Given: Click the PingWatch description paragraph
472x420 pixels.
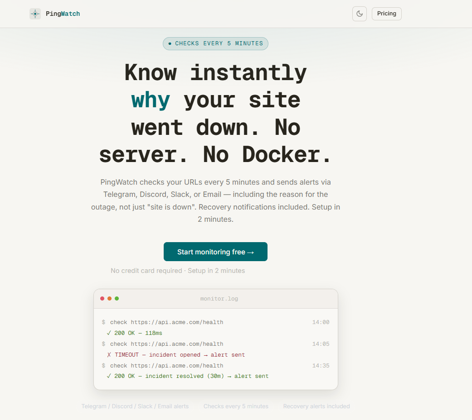Looking at the screenshot, I should click(215, 200).
